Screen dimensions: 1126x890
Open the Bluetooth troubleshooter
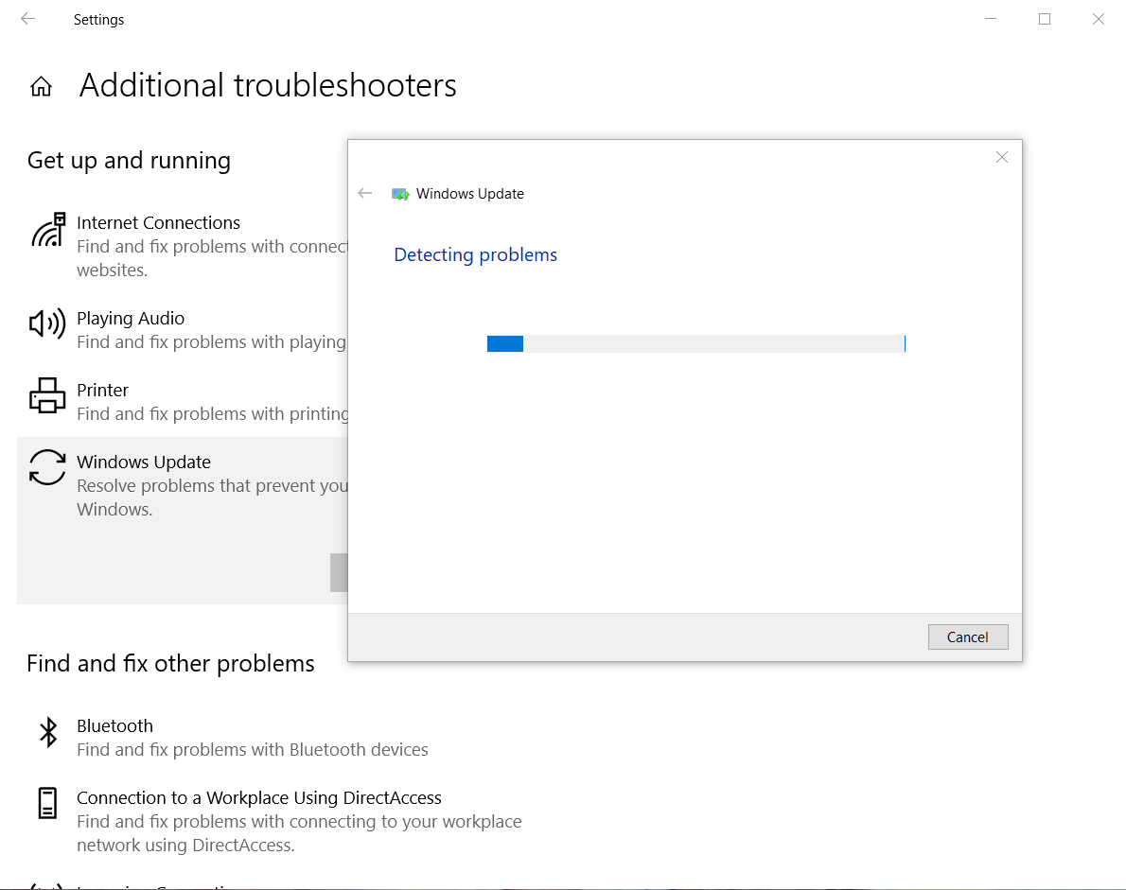pos(280,737)
